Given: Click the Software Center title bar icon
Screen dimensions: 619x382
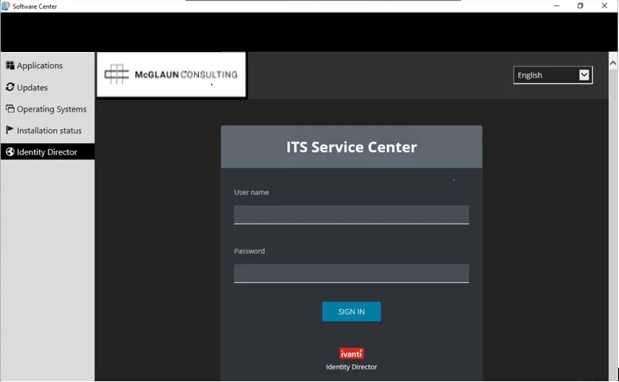Looking at the screenshot, I should (6, 6).
